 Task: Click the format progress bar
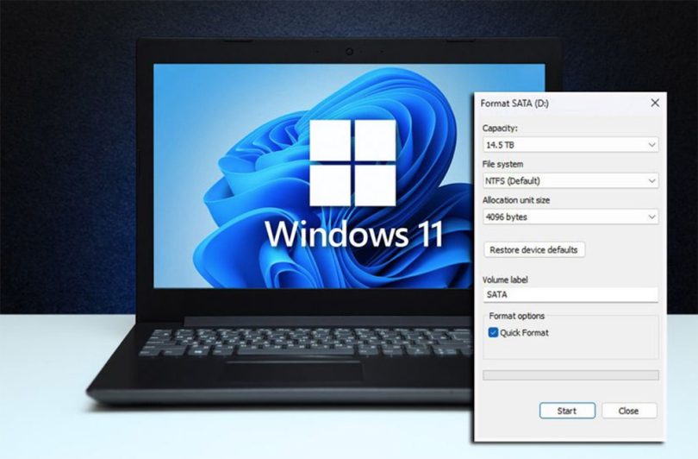click(570, 375)
